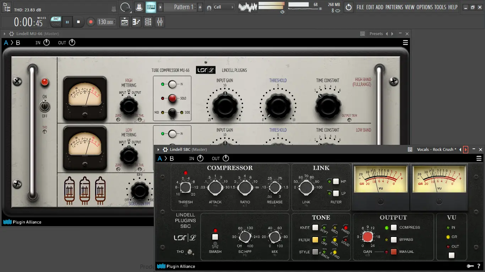Click the SBC MANUAL button
This screenshot has height=272, width=485.
[x=393, y=252]
